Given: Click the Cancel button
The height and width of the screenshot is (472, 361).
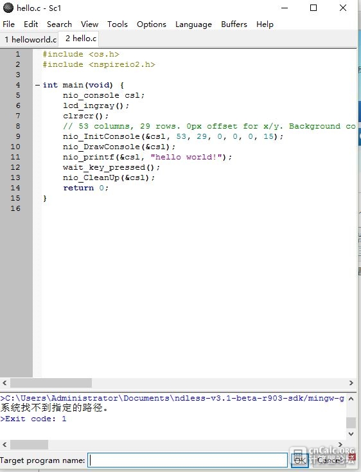Looking at the screenshot, I should [x=330, y=460].
